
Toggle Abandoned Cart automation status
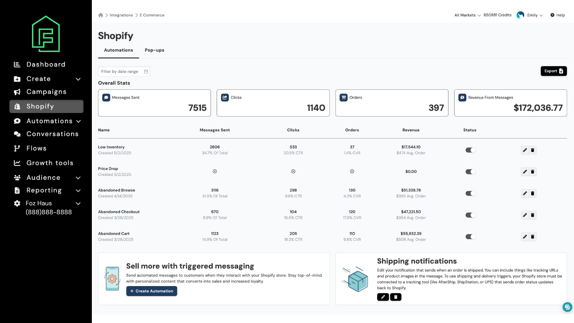pyautogui.click(x=470, y=237)
